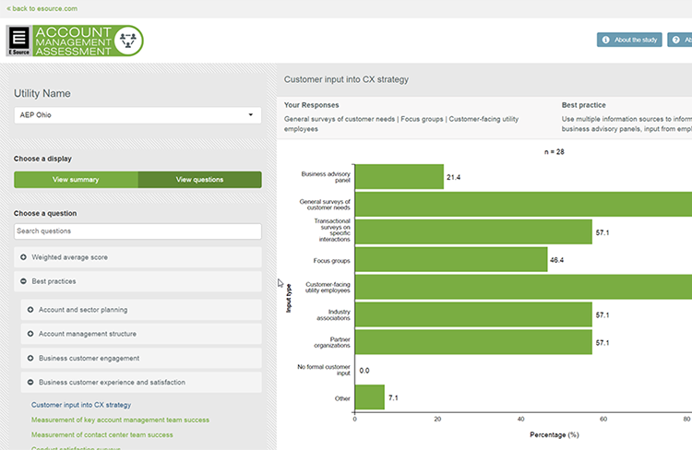Image resolution: width=692 pixels, height=450 pixels.
Task: Open the Utility Name dropdown
Action: [137, 115]
